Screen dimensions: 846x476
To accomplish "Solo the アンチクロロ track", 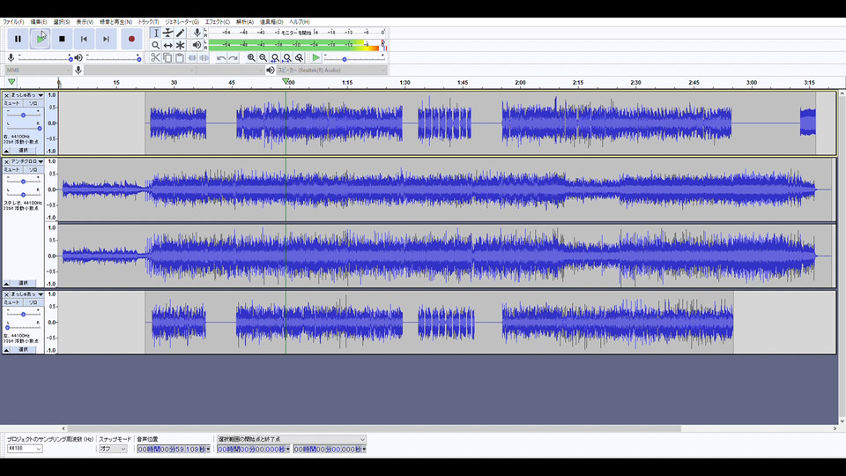I will tap(33, 169).
